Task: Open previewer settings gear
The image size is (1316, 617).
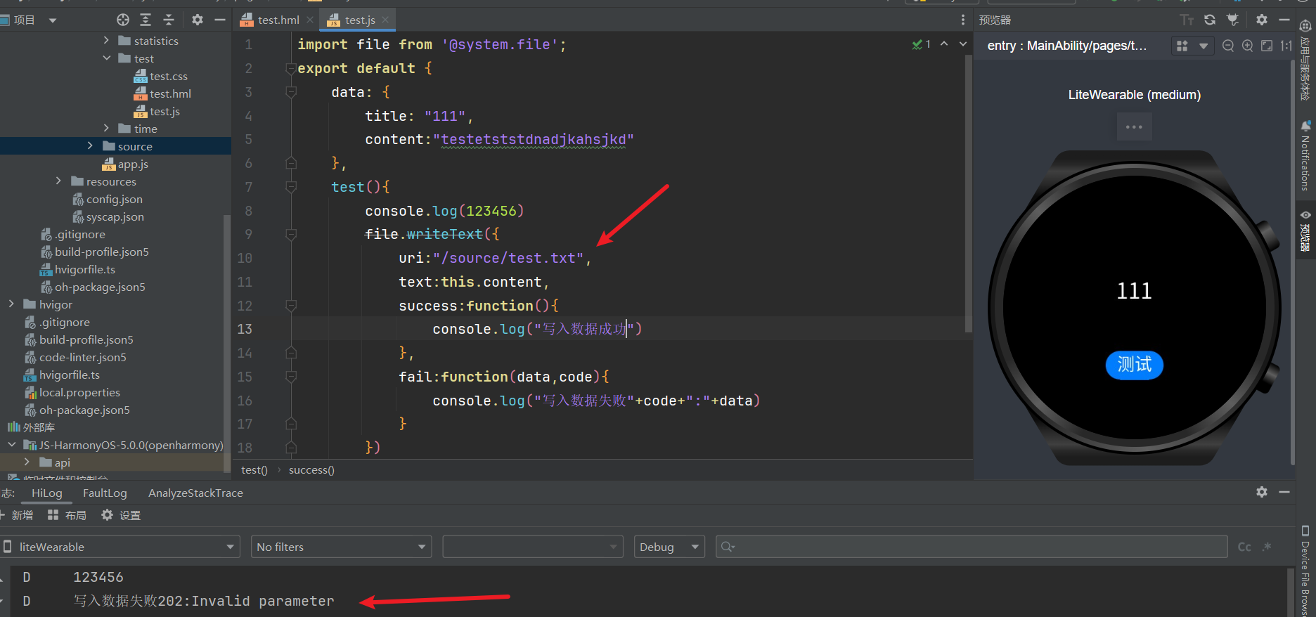Action: [x=1262, y=20]
